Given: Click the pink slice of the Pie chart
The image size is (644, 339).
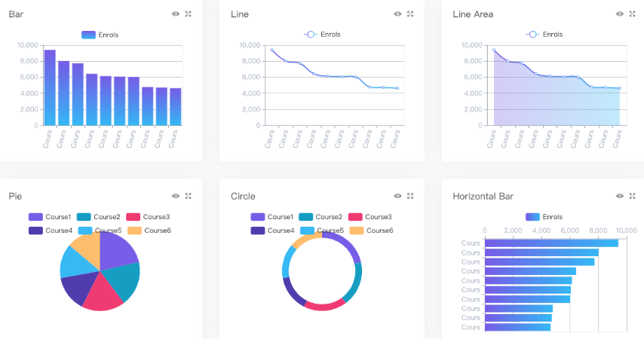Looking at the screenshot, I should pos(102,295).
